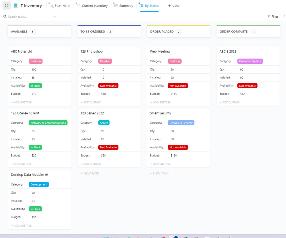The image size is (286, 238).
Task: Expand the search tasks dropdown chevron
Action: [54, 17]
